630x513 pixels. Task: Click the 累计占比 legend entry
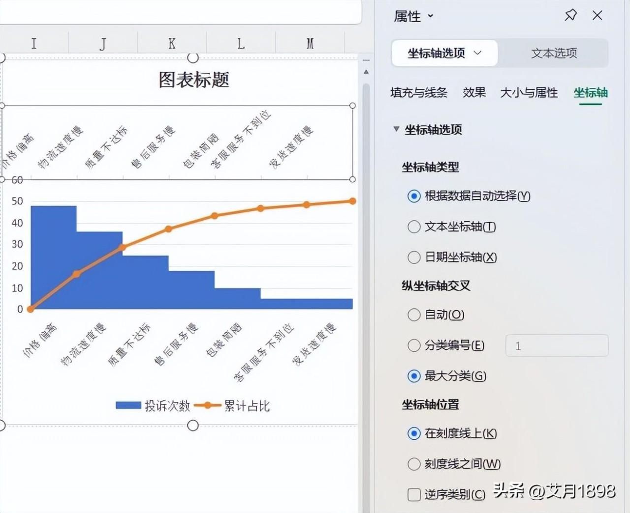point(232,405)
